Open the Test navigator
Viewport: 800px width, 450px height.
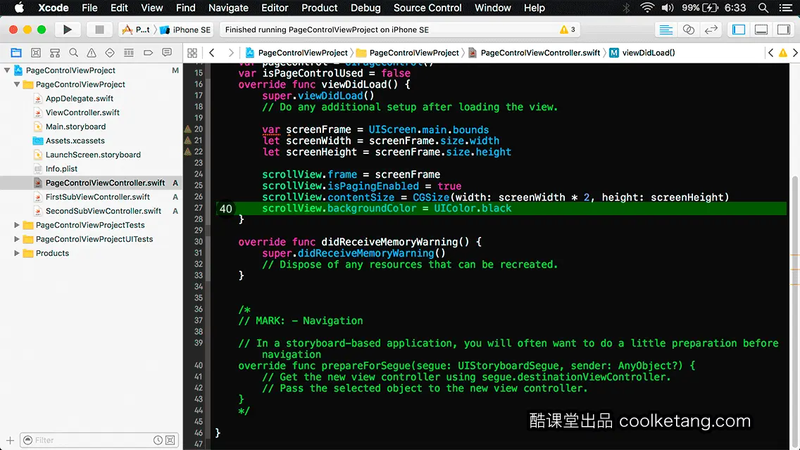(x=110, y=53)
